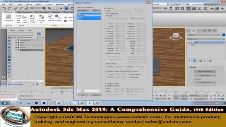This screenshot has width=226, height=127.
Task: Open the Workspaces Design Standard dropdown
Action: (215, 5)
